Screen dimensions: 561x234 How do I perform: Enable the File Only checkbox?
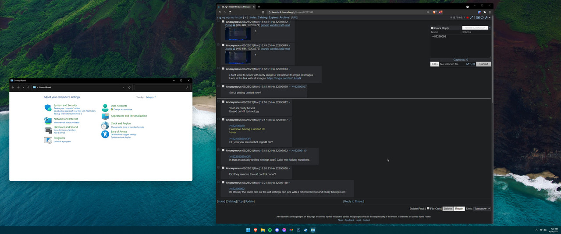click(428, 208)
